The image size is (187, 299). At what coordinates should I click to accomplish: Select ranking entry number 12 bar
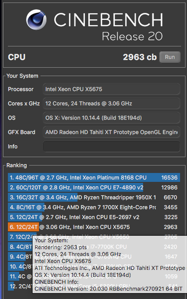pyautogui.click(x=20, y=287)
